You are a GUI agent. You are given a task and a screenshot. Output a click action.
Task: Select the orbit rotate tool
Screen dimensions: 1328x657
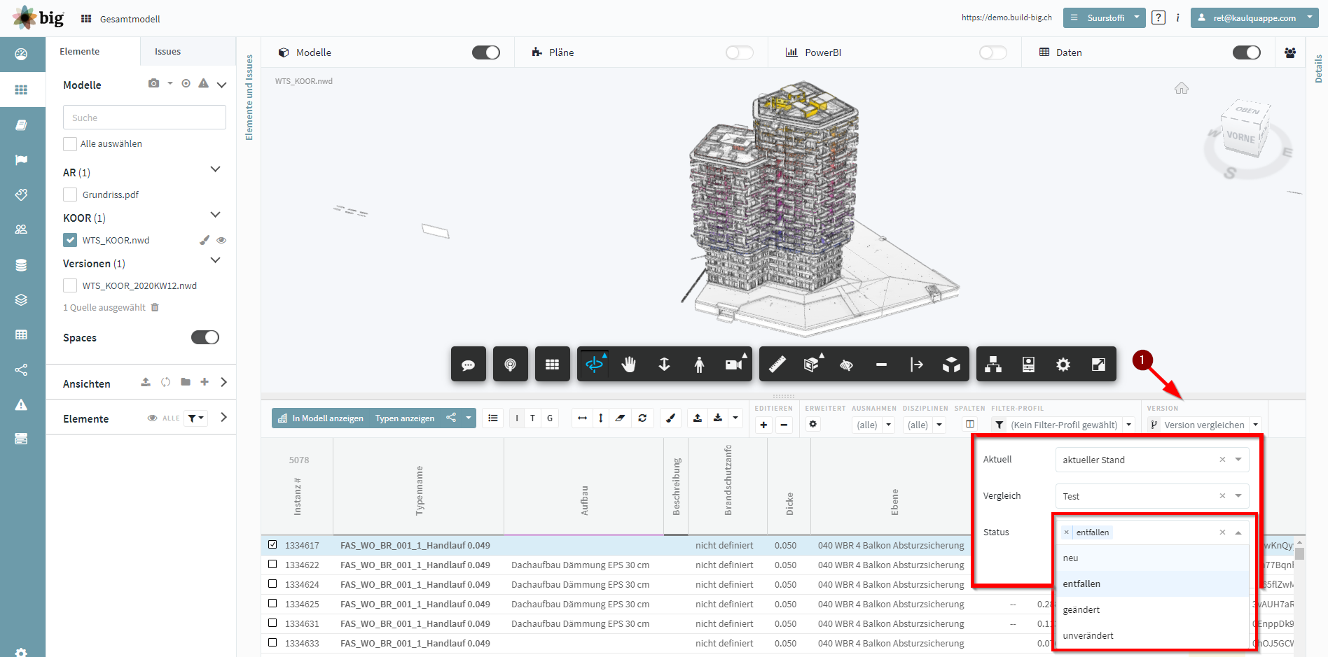point(594,365)
